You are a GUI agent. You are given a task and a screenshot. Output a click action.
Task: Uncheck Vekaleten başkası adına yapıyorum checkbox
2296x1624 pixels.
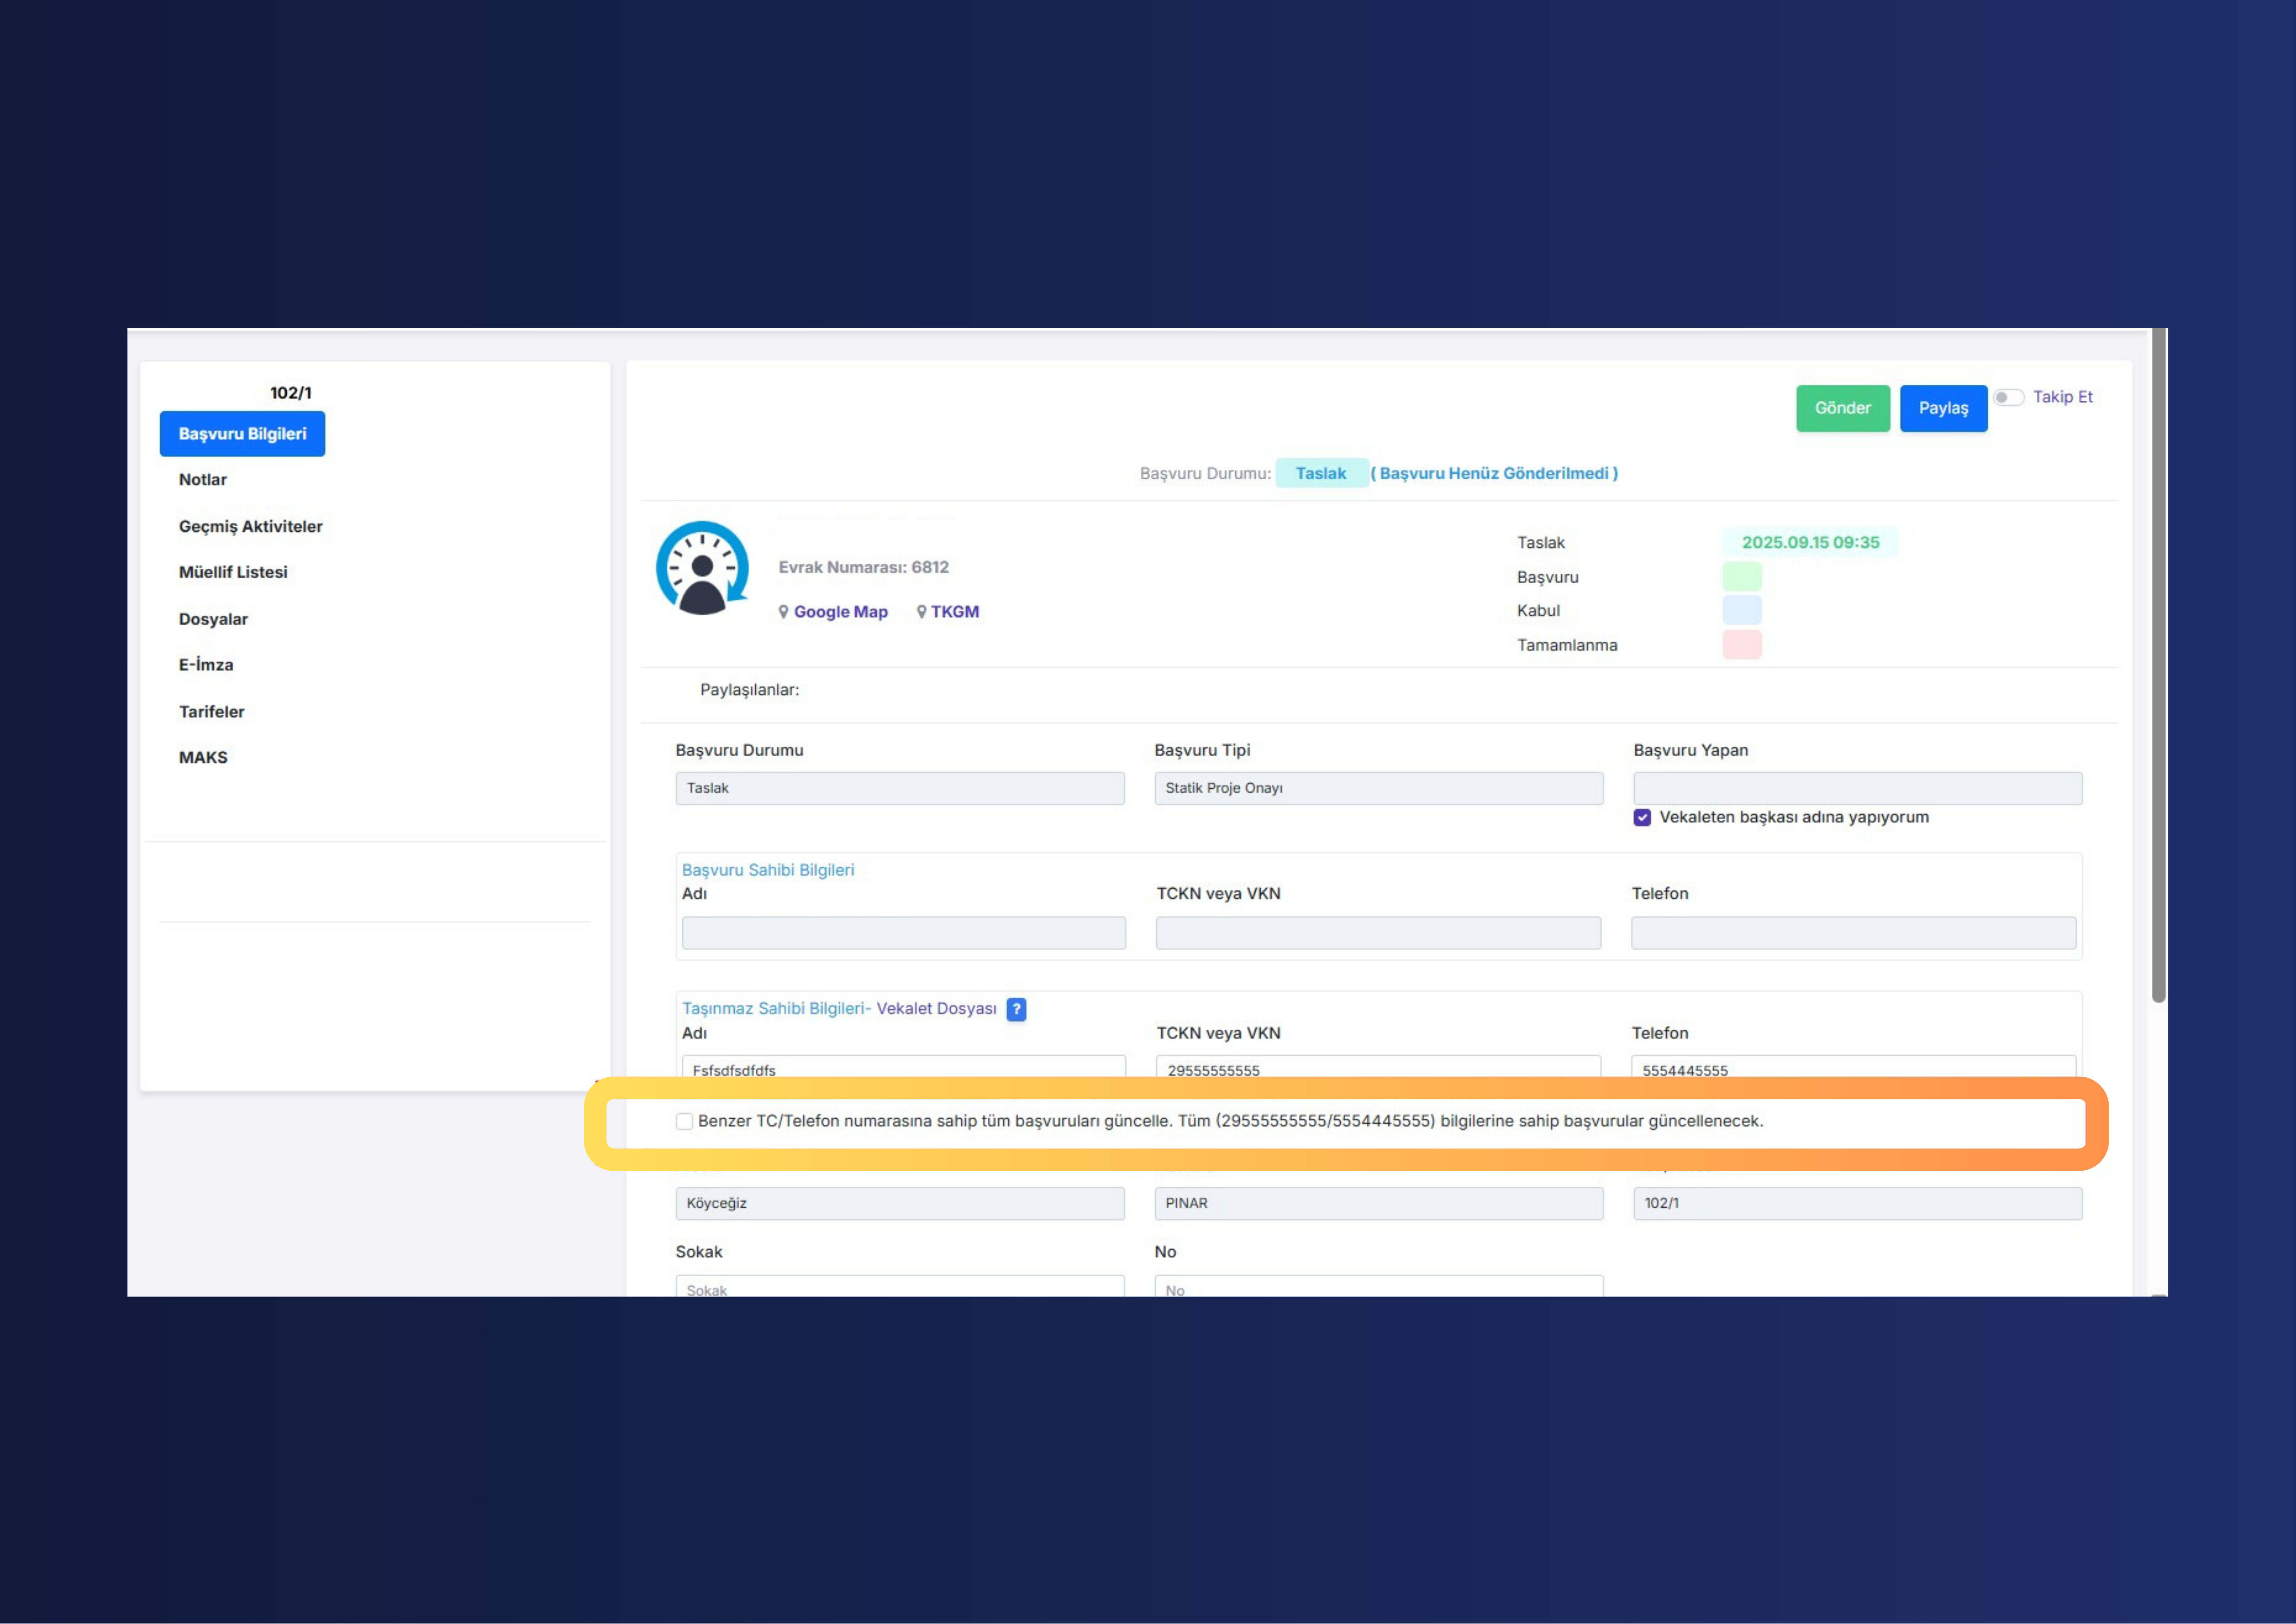click(1642, 817)
